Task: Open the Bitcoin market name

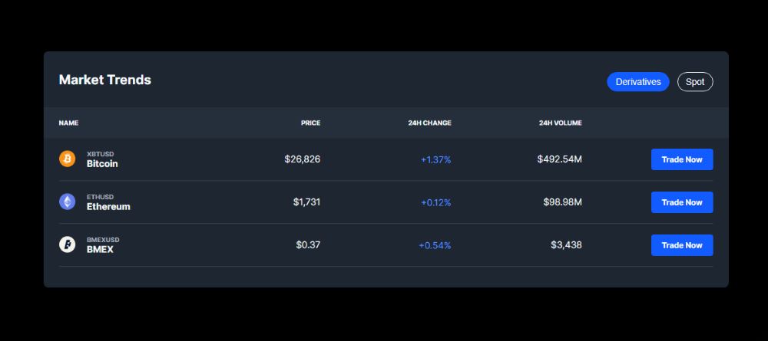Action: (x=102, y=164)
